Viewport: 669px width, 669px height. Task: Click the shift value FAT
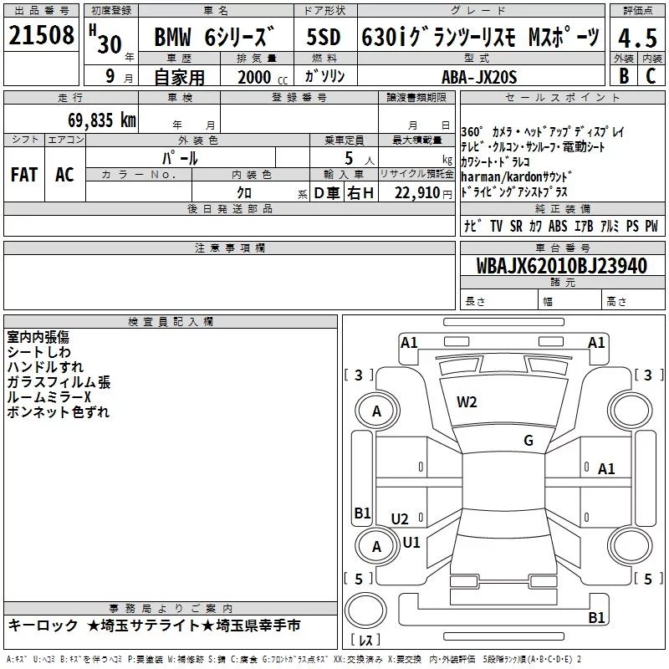[x=24, y=175]
